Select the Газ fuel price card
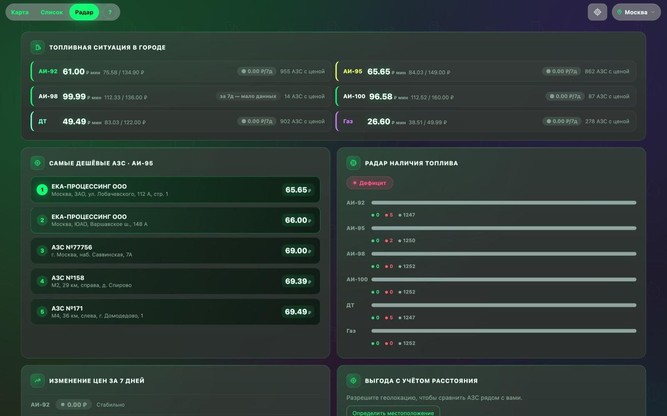 (486, 121)
